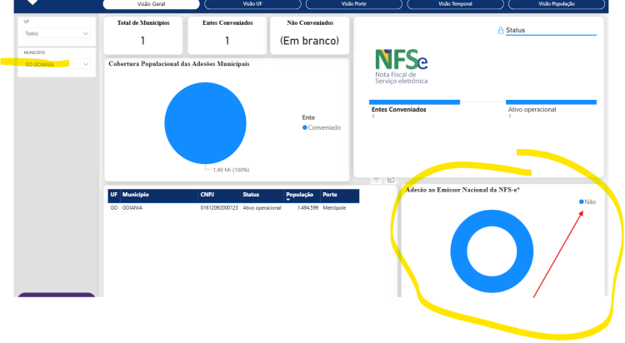This screenshot has width=625, height=343.
Task: Click the Cobertura Populacional chart title
Action: 179,64
